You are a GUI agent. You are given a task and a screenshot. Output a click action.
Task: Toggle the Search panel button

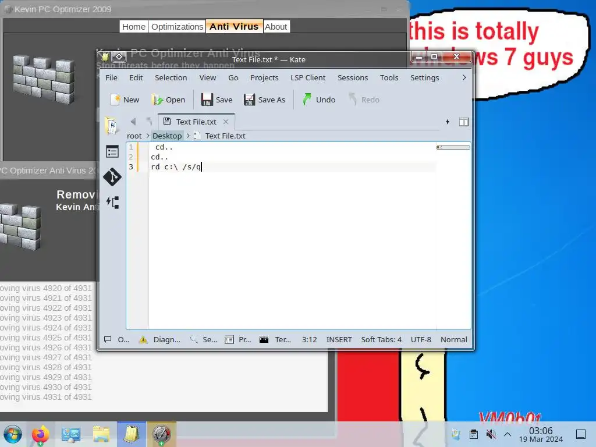tap(203, 339)
